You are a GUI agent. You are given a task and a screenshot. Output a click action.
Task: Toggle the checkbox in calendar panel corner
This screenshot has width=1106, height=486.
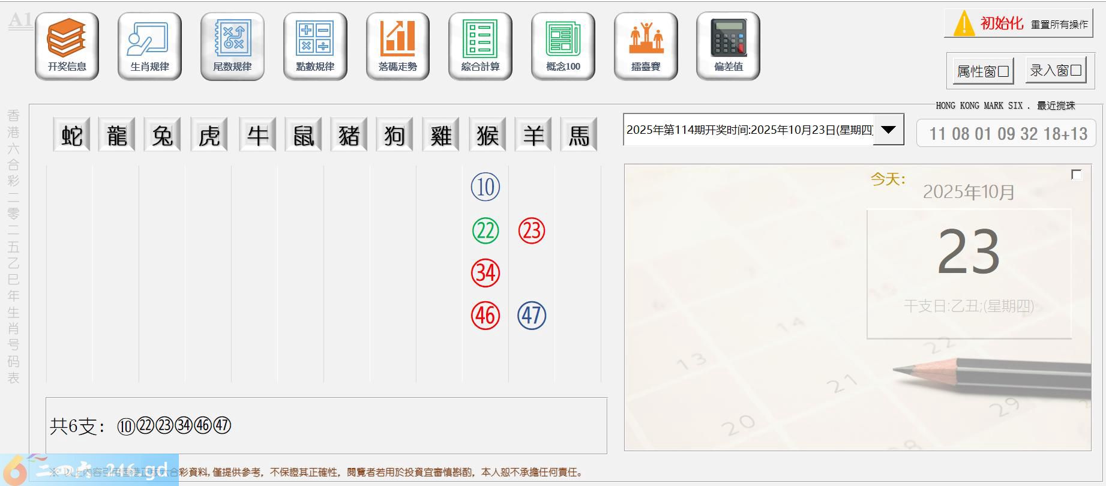pyautogui.click(x=1077, y=175)
